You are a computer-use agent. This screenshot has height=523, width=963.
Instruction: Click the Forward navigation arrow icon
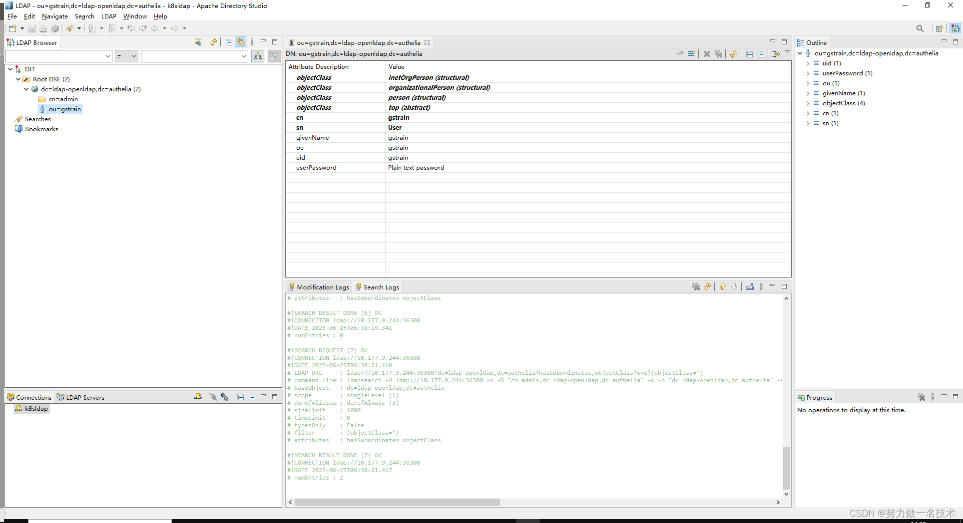175,28
